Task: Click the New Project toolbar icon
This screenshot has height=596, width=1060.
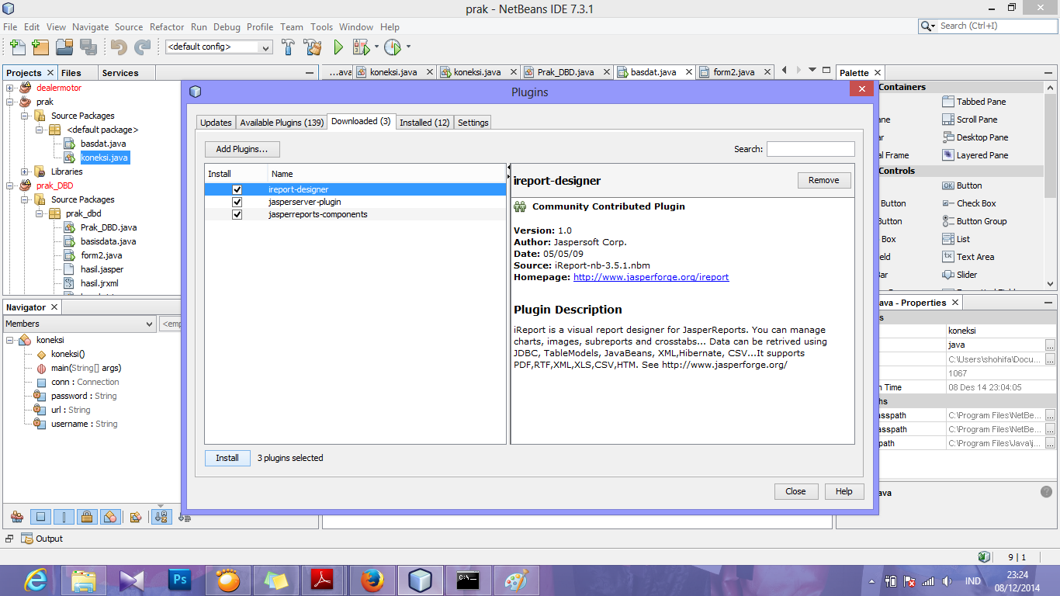Action: [x=40, y=47]
